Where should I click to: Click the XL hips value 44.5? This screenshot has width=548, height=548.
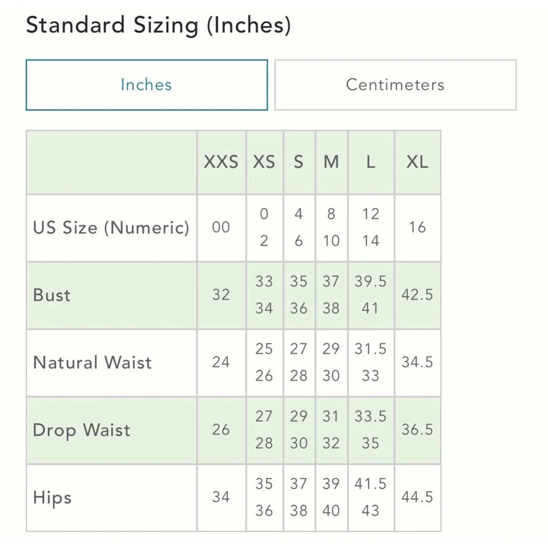(417, 498)
